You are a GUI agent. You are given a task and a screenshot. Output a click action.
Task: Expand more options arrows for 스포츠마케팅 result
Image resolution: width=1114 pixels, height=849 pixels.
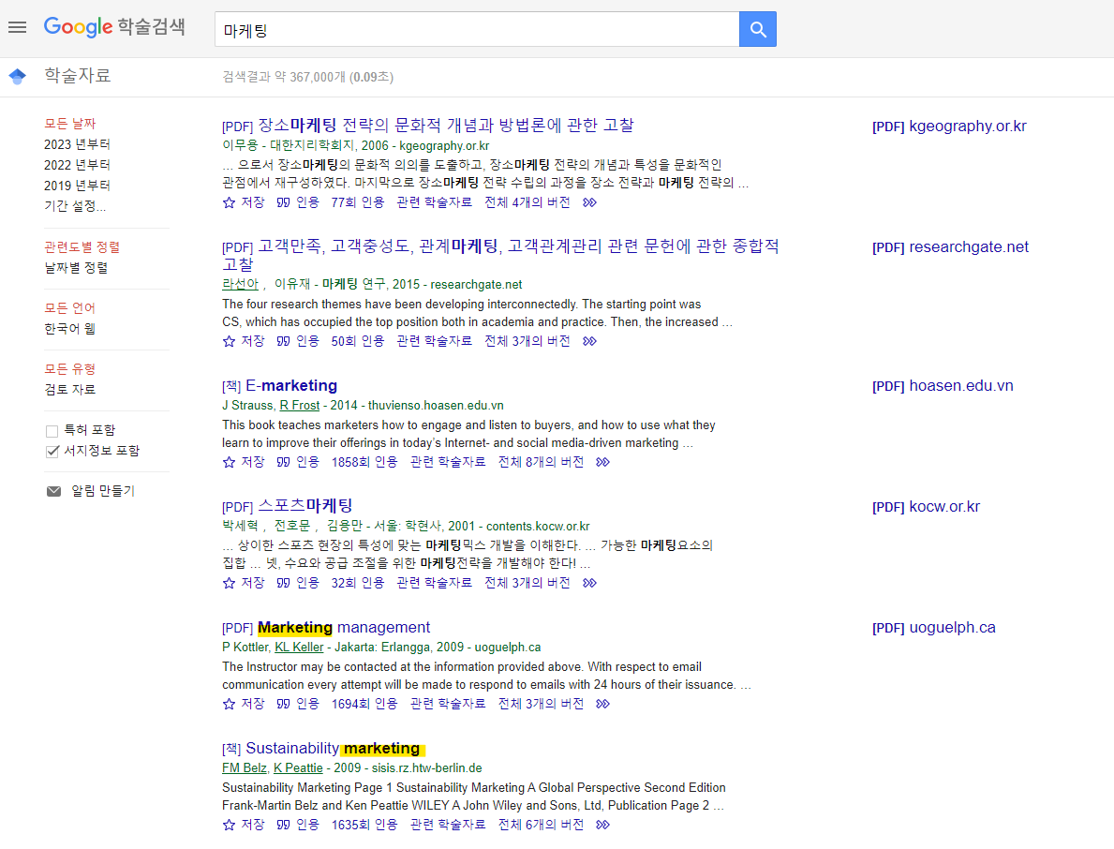point(589,583)
